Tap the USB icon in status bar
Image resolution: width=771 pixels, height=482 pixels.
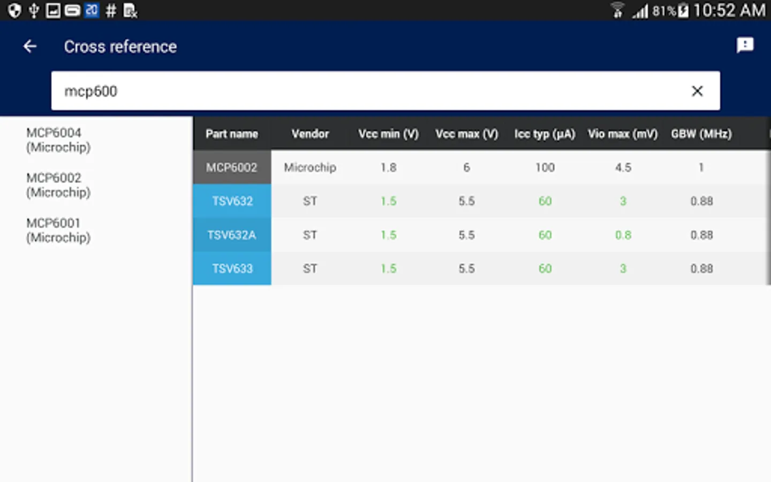34,11
